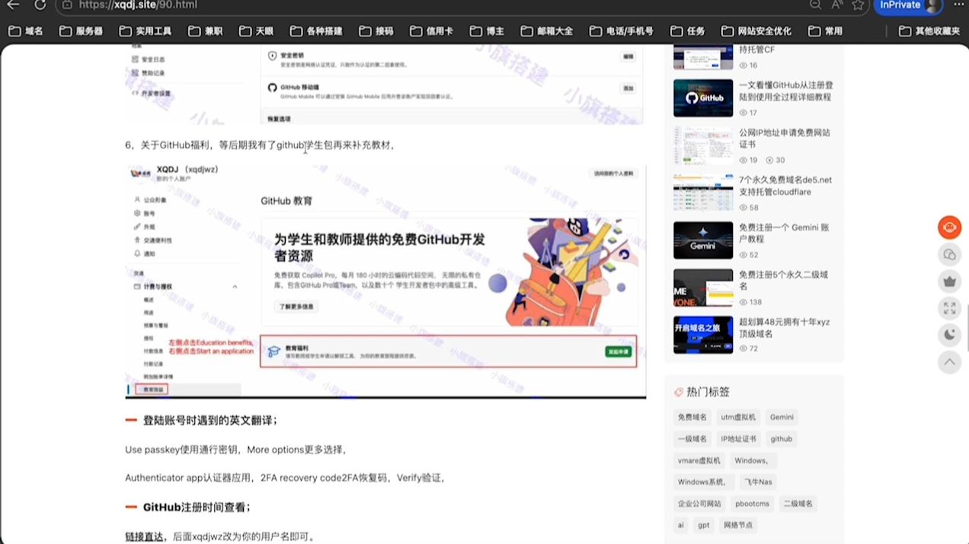Select the ai tag
969x544 pixels.
point(681,525)
